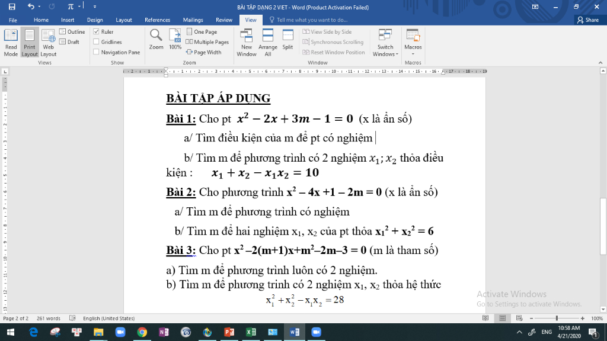Save the document from quick access toolbar

[12, 7]
